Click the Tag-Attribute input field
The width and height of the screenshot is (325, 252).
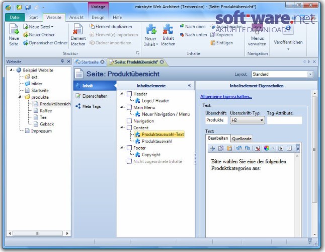(x=284, y=120)
